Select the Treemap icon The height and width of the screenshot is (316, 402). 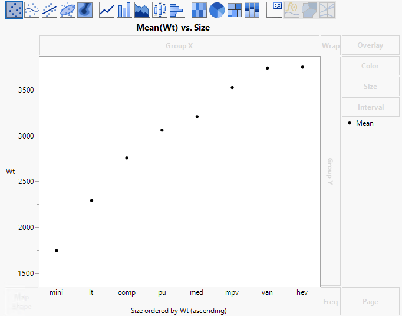coord(235,10)
